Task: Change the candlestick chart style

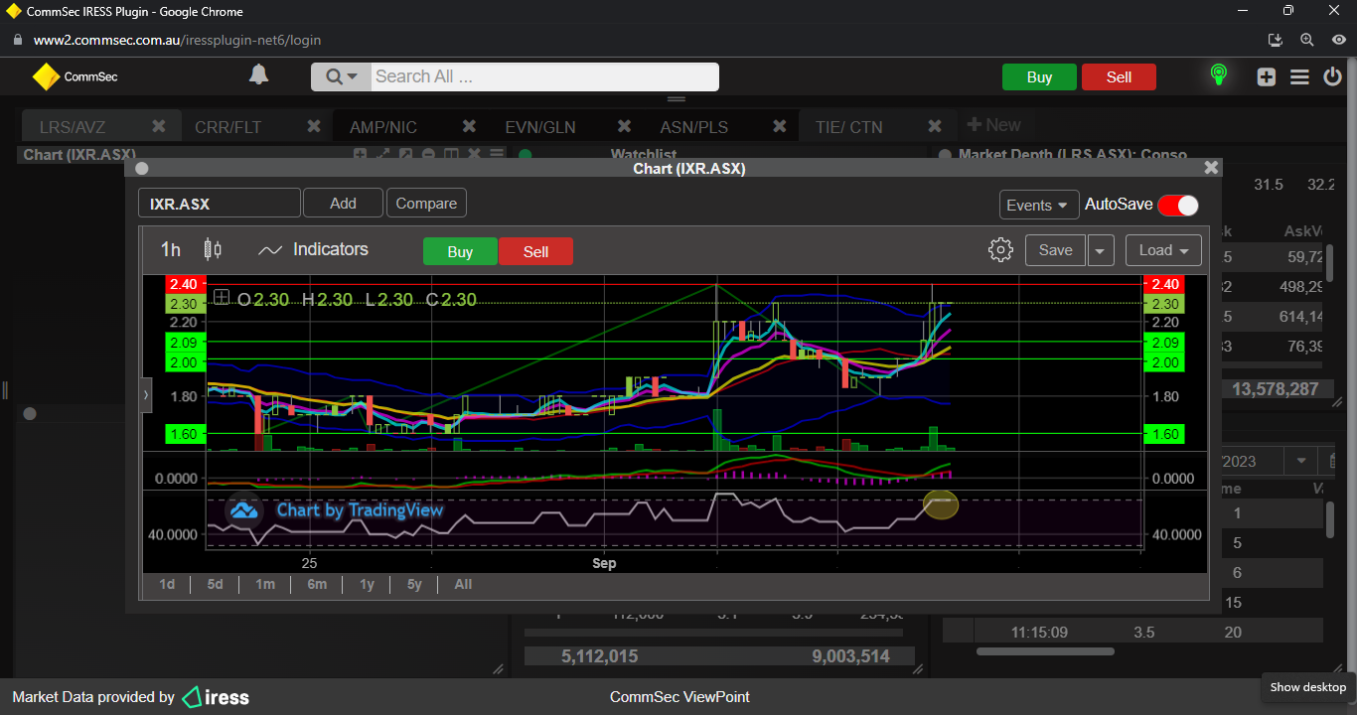Action: 213,250
